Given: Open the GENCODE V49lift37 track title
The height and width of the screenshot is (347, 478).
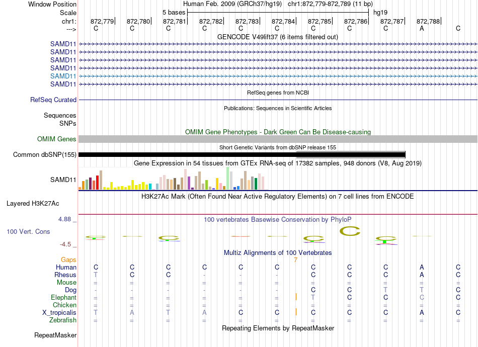Looking at the screenshot, I should [x=278, y=37].
